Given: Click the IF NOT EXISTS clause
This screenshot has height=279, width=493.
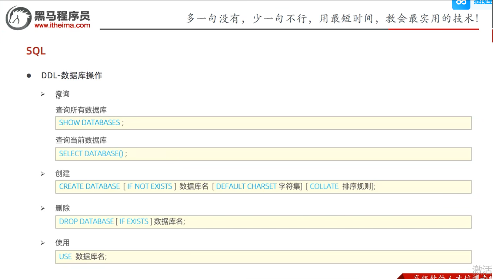Looking at the screenshot, I should [150, 187].
